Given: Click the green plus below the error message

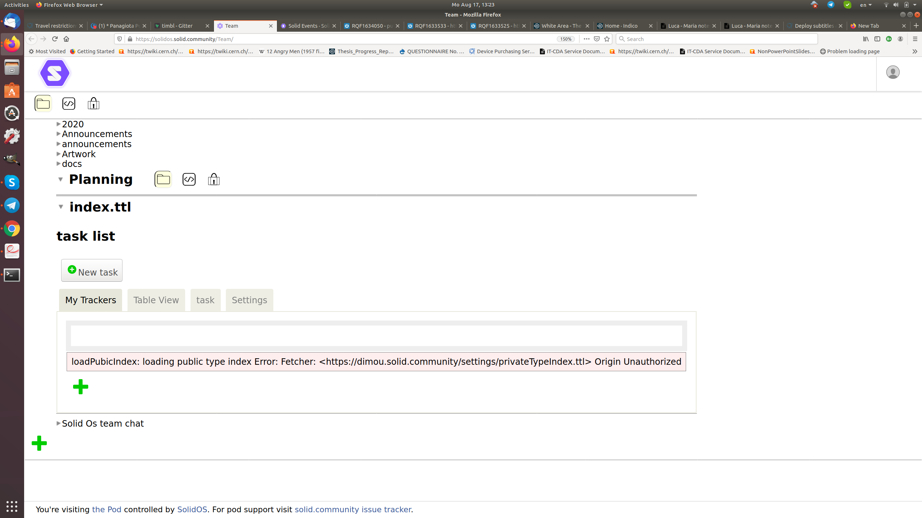Looking at the screenshot, I should (x=80, y=387).
